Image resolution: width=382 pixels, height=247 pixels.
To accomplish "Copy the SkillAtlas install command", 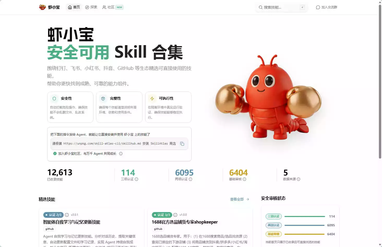I will pos(182,144).
